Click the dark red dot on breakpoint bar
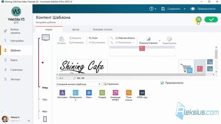The image size is (221, 124). (43, 63)
